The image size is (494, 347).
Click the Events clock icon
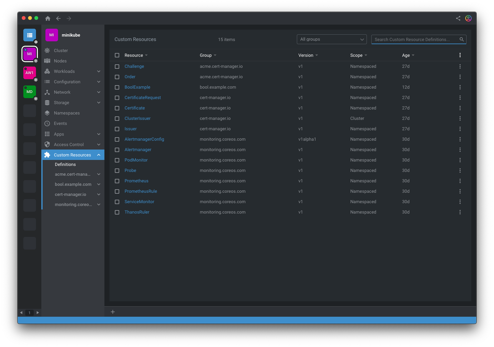click(x=47, y=123)
